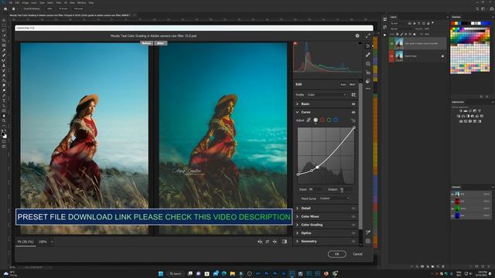Open the Masking tool icon in Camera Raw
Screen dimensions: 495x278
coord(368,63)
